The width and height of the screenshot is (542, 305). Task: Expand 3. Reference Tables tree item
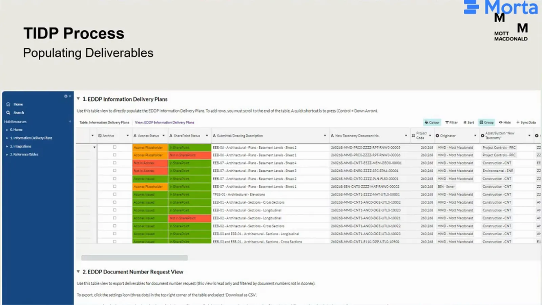click(x=7, y=155)
